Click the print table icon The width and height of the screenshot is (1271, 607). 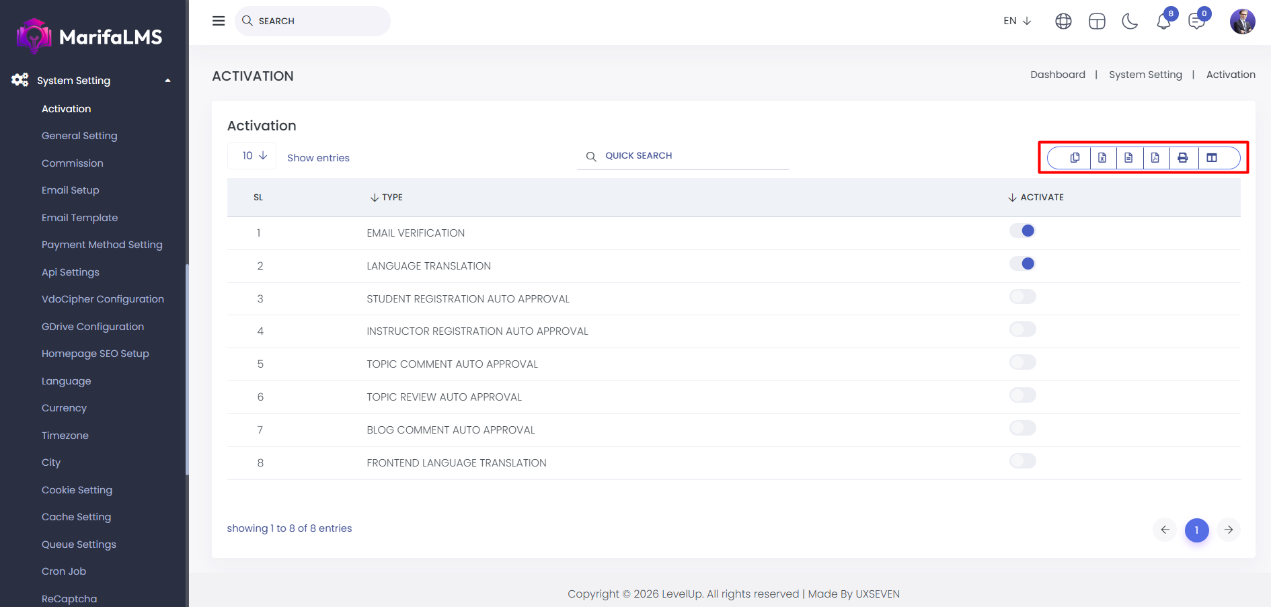coord(1183,158)
